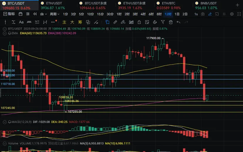Select the 4时 timeframe
The image size is (243, 152).
pos(143,14)
